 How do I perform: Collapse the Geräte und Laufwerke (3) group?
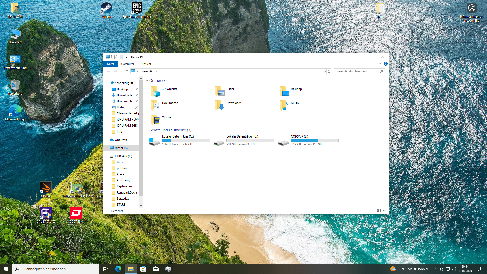(x=147, y=130)
